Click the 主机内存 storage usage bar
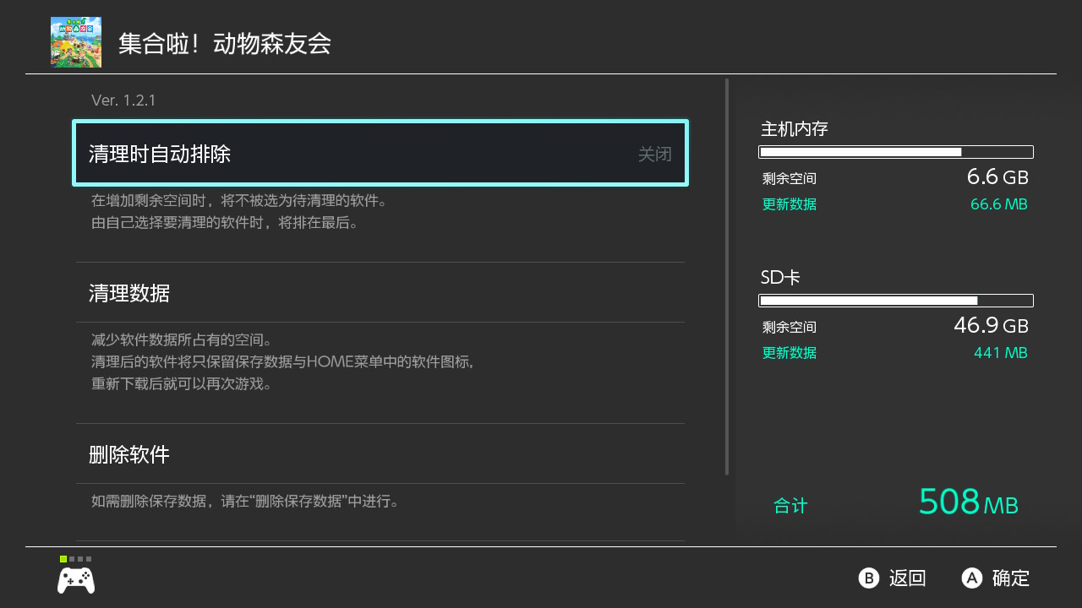 [896, 152]
